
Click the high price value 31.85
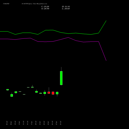click(67, 7)
